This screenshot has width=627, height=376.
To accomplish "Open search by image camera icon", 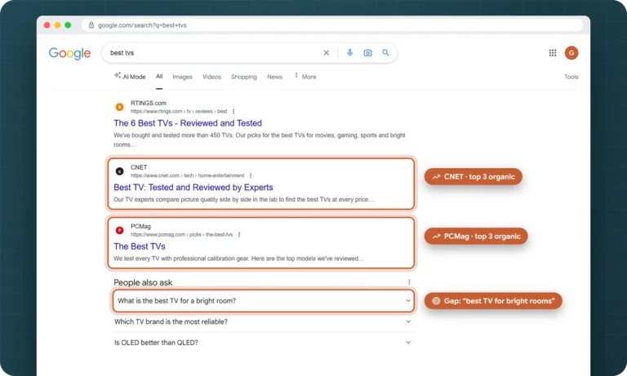I will coord(367,53).
